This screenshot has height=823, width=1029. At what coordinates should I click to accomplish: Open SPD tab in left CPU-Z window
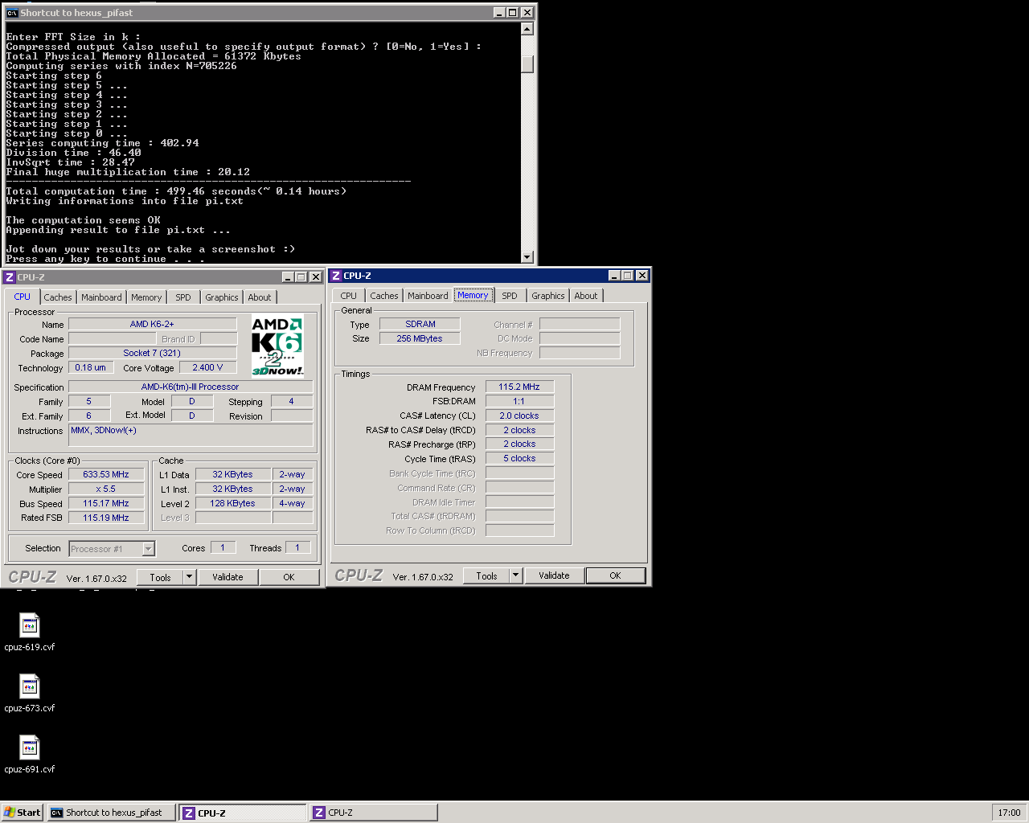click(x=183, y=297)
